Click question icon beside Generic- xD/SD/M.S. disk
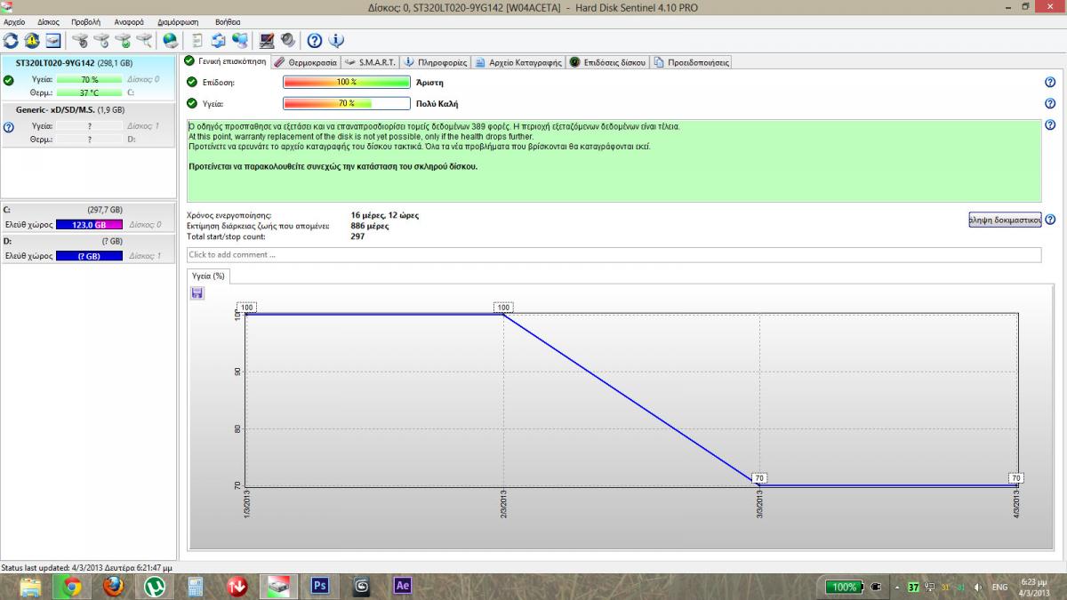 (8, 127)
